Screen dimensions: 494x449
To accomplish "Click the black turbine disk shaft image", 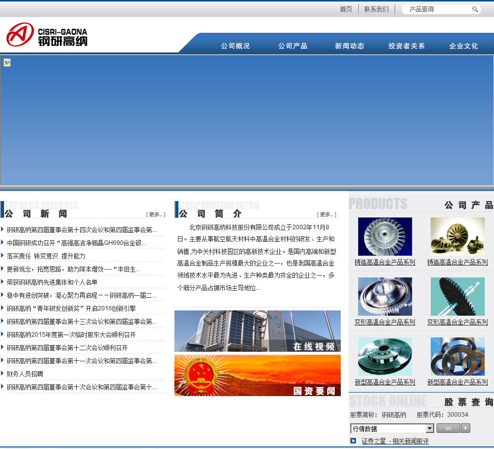I will pos(458,296).
